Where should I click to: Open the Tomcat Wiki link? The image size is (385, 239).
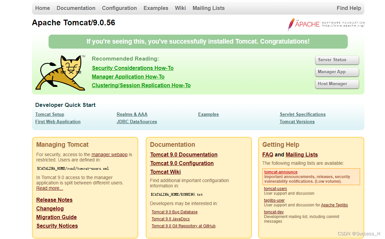pos(166,172)
